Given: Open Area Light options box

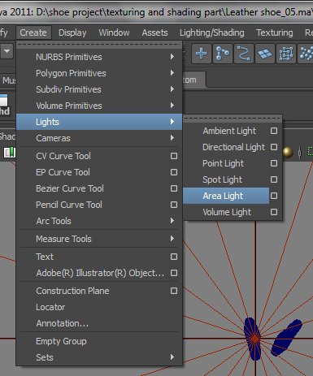Looking at the screenshot, I should click(274, 196).
